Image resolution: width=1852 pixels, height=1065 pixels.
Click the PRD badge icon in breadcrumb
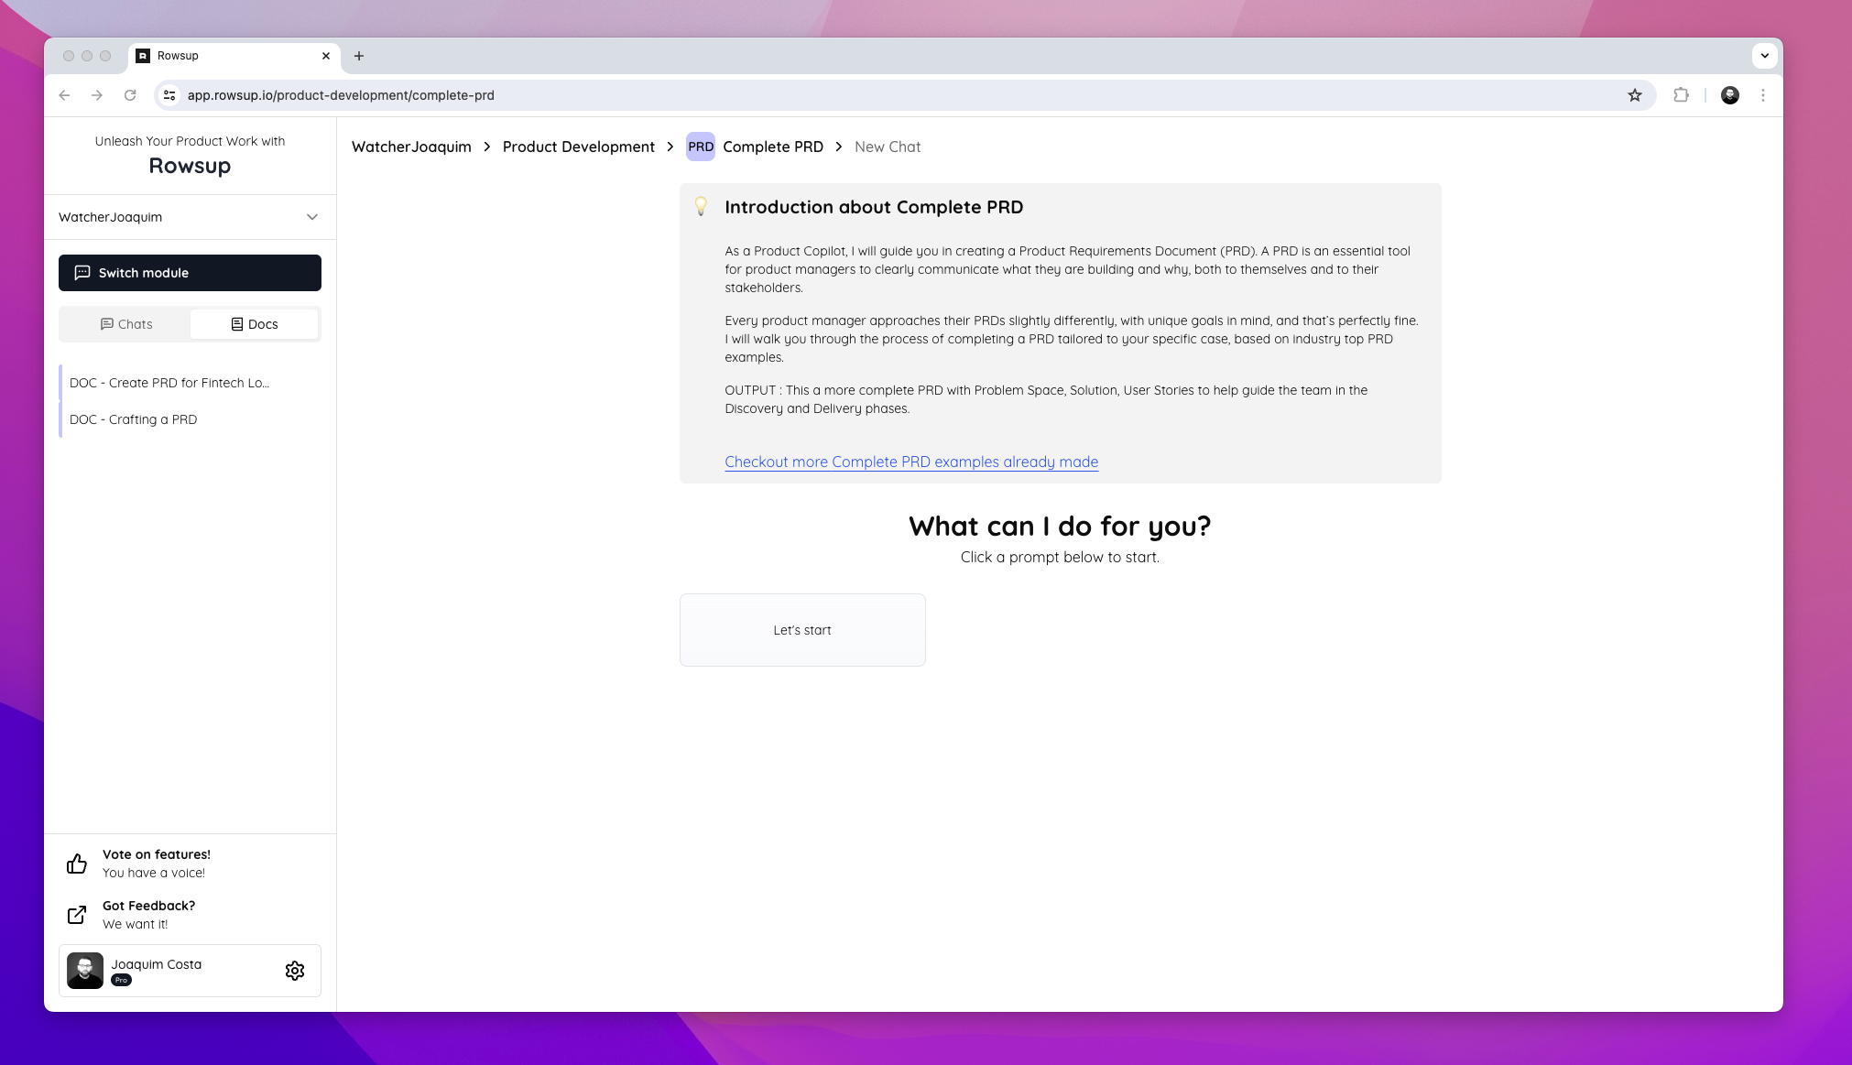tap(700, 147)
